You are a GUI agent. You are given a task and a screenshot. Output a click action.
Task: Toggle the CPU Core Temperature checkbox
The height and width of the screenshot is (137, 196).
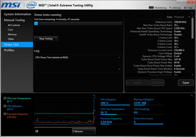tap(5, 98)
